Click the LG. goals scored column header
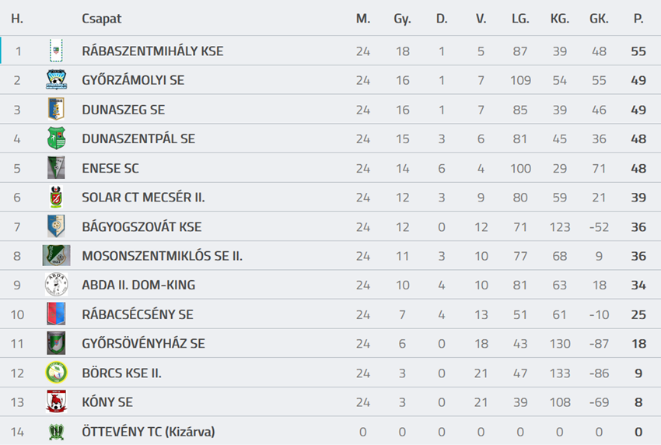Viewport: 661px width, 445px height. pyautogui.click(x=520, y=19)
